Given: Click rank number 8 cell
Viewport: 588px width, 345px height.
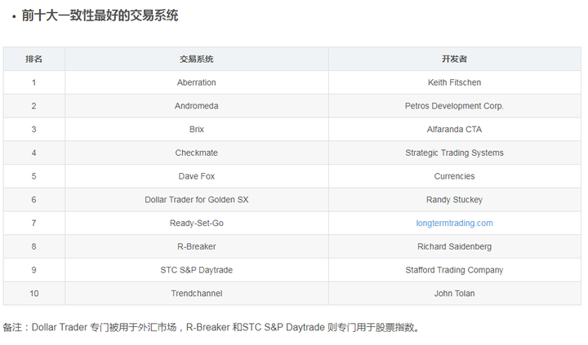Looking at the screenshot, I should click(34, 246).
